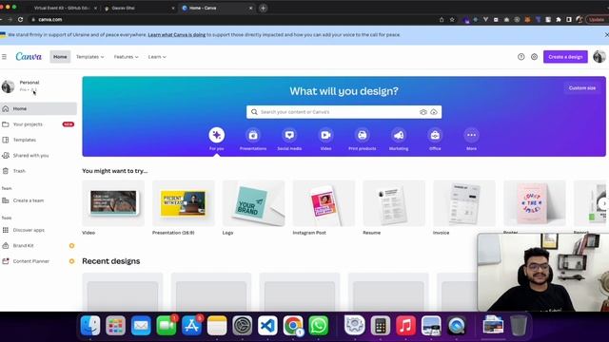Go to Home in the sidebar
609x342 pixels.
point(38,108)
